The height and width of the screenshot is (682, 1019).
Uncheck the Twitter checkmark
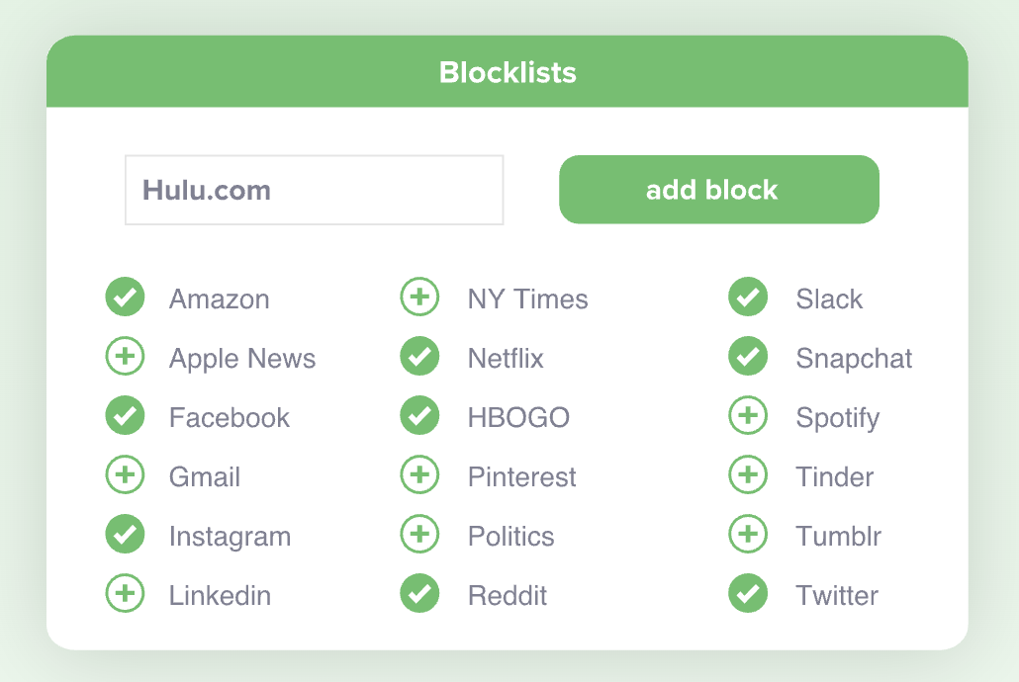(748, 593)
